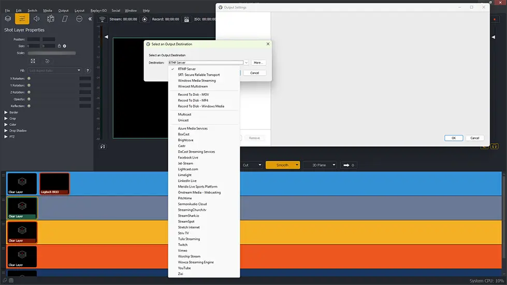
Task: Click the Reflection knob
Action: (x=29, y=106)
